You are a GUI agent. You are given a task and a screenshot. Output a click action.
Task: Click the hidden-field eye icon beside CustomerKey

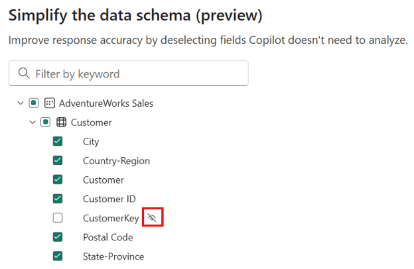pyautogui.click(x=153, y=217)
